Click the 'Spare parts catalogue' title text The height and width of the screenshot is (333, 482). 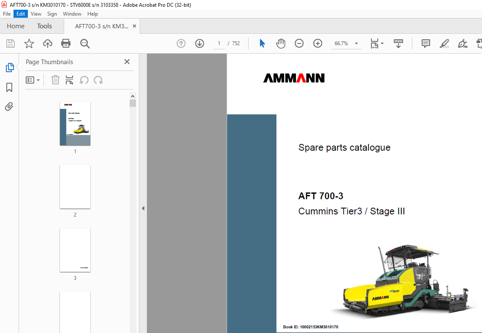(344, 148)
